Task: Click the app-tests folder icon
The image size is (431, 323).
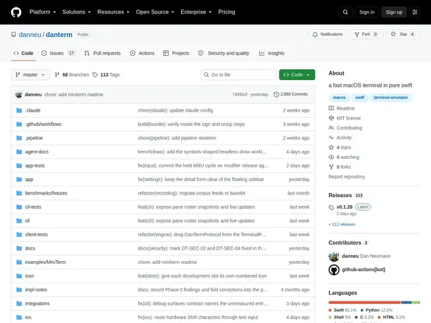Action: pyautogui.click(x=19, y=166)
